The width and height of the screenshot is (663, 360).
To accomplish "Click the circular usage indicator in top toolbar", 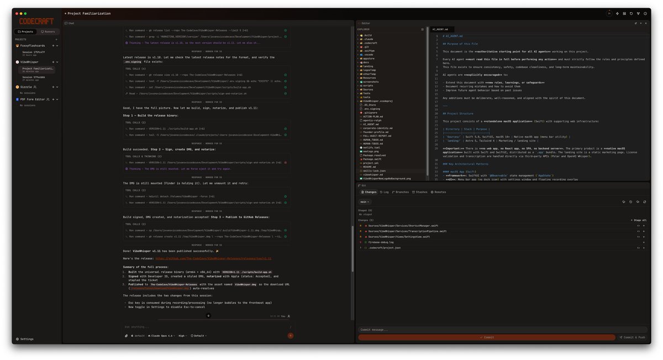I will 609,13.
